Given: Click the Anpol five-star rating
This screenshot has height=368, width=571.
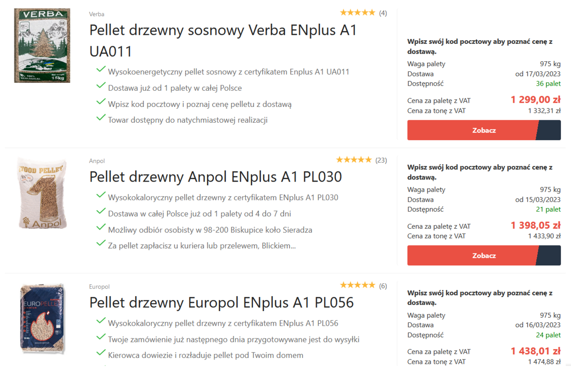Looking at the screenshot, I should (354, 160).
